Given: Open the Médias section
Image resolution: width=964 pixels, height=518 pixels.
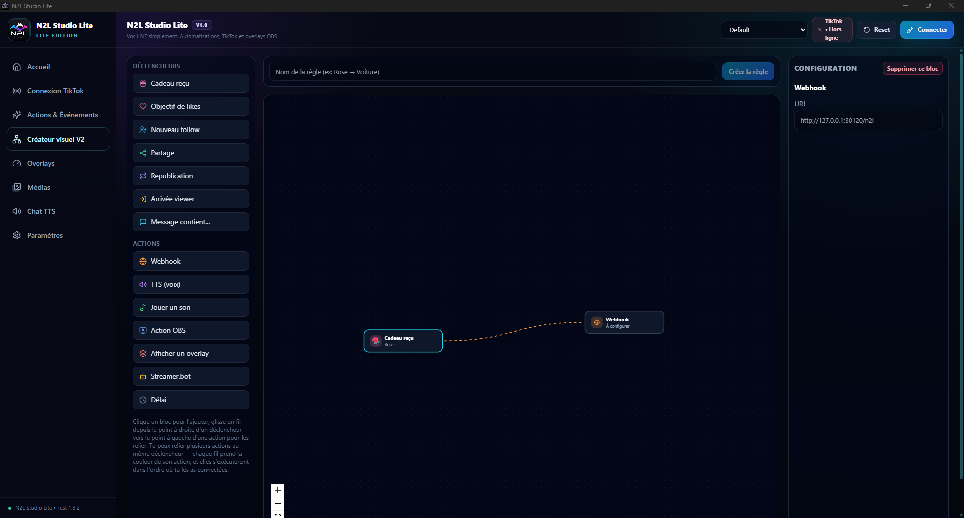Looking at the screenshot, I should point(58,187).
